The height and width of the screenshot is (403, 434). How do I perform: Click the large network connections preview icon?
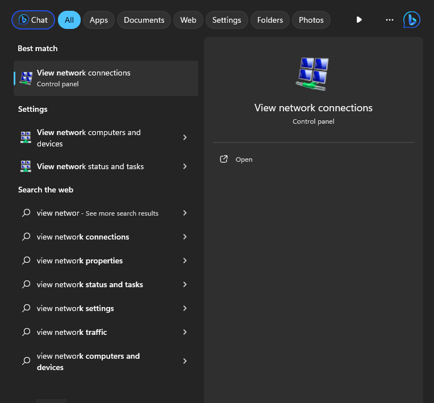312,74
